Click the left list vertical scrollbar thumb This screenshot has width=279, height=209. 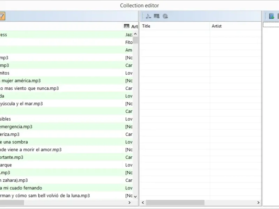pyautogui.click(x=135, y=40)
